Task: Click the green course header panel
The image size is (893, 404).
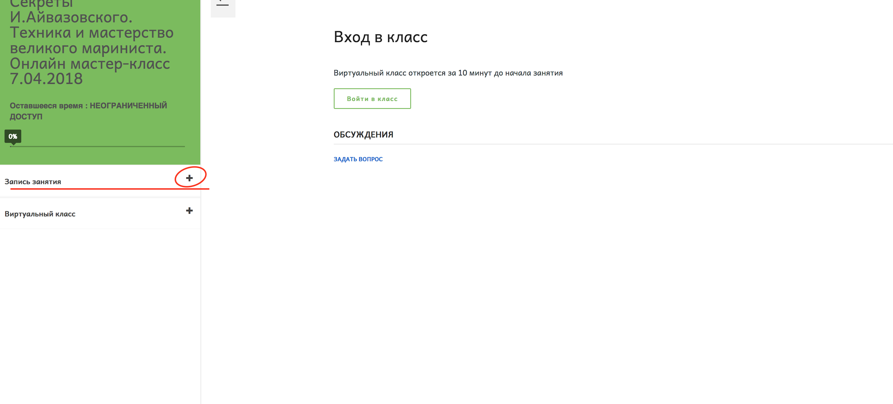Action: click(x=100, y=82)
